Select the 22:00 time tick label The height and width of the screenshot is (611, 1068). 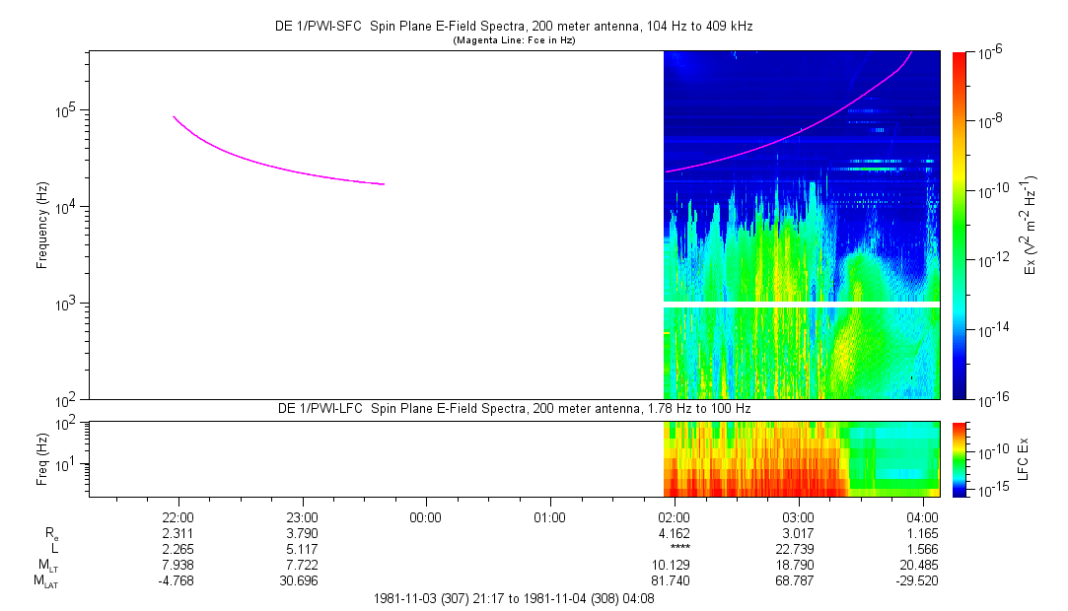click(178, 516)
